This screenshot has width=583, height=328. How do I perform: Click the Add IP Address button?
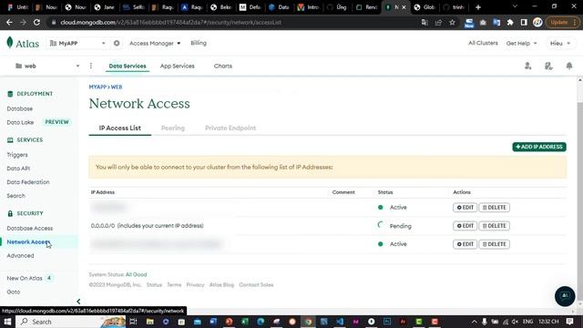539,147
